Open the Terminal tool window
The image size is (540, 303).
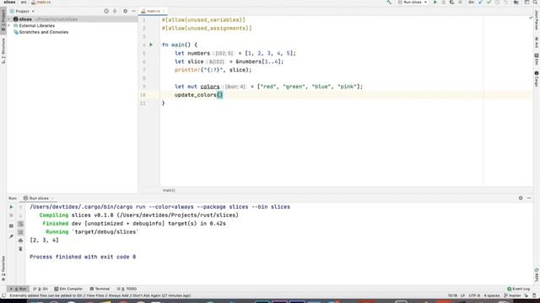coord(100,289)
